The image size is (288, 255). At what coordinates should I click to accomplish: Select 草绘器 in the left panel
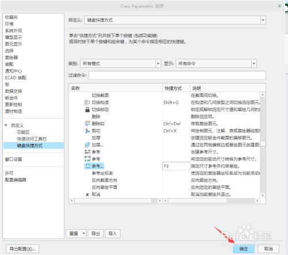click(12, 58)
